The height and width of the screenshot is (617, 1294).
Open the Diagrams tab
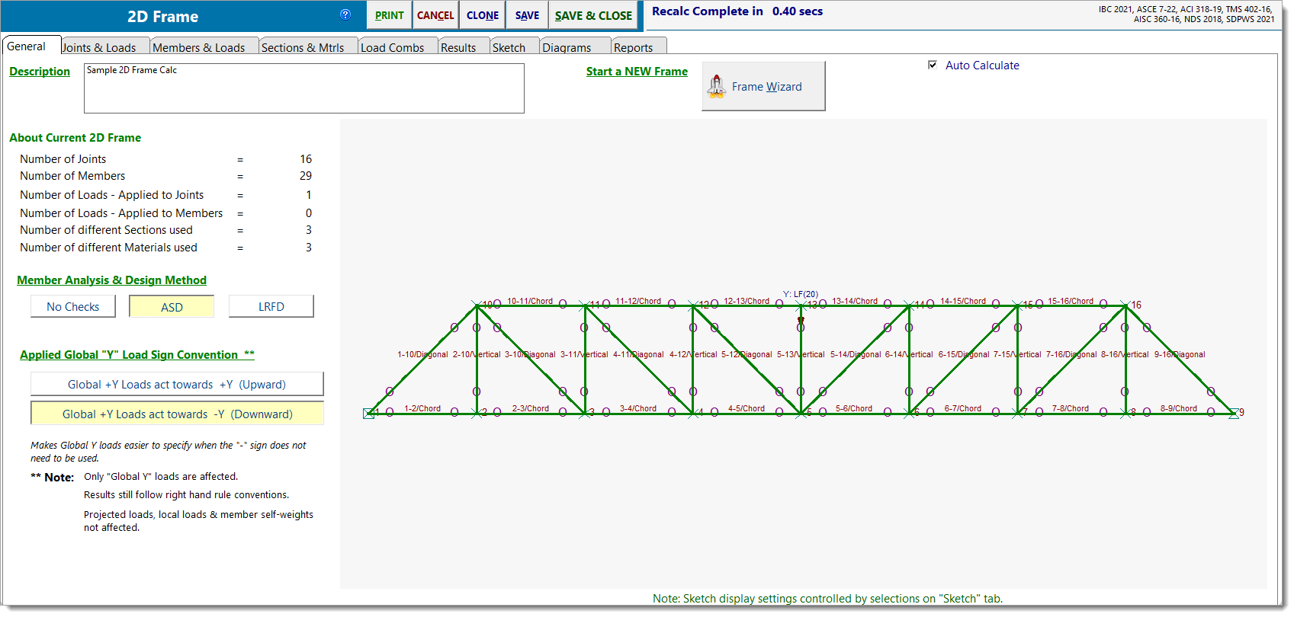coord(567,47)
